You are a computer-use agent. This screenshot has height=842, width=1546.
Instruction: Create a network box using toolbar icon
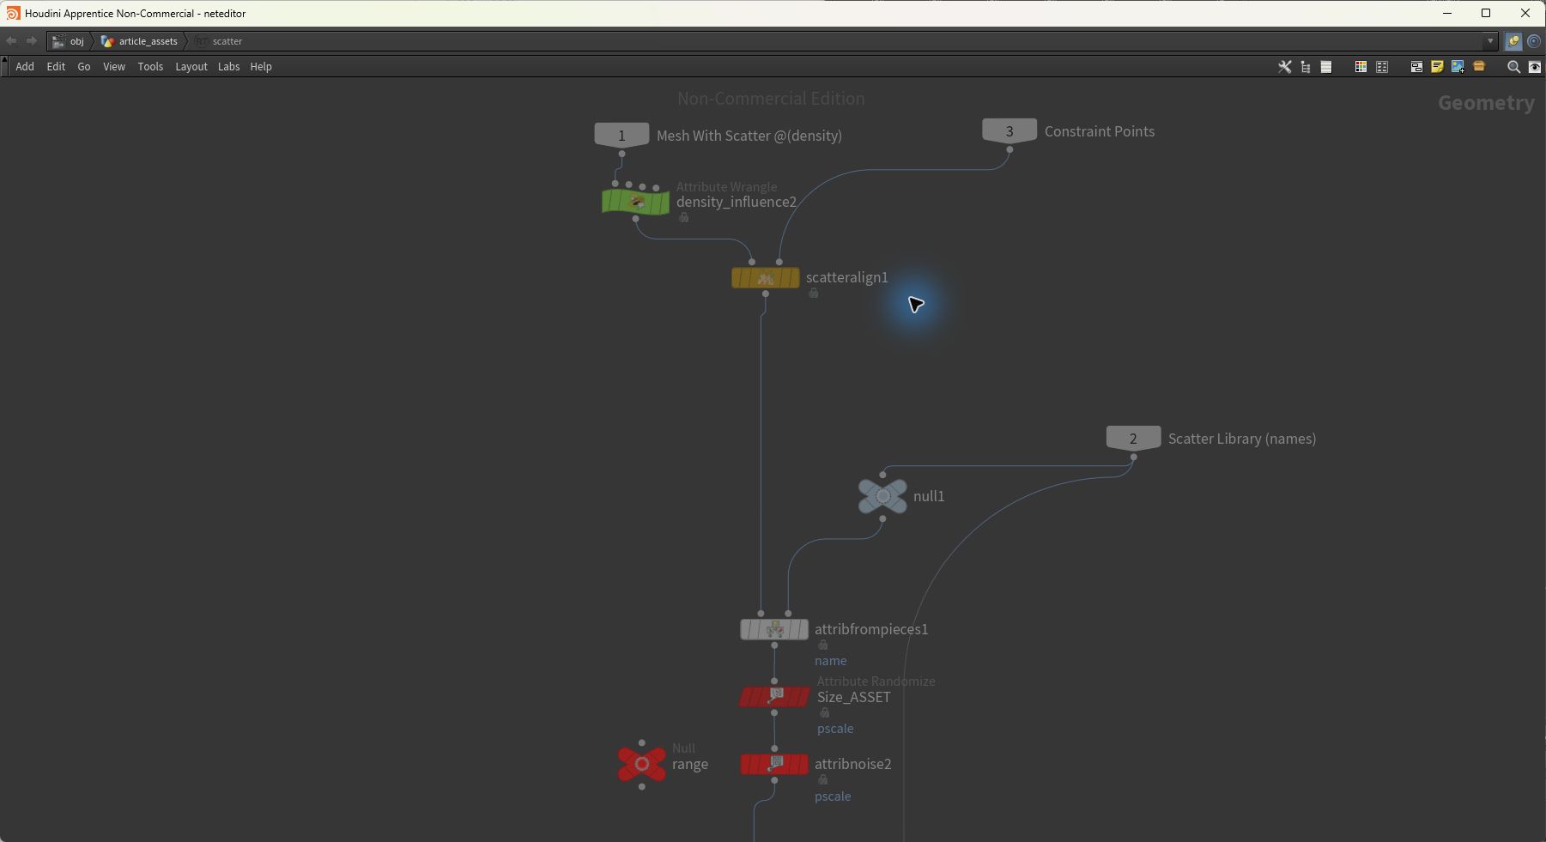[1416, 67]
